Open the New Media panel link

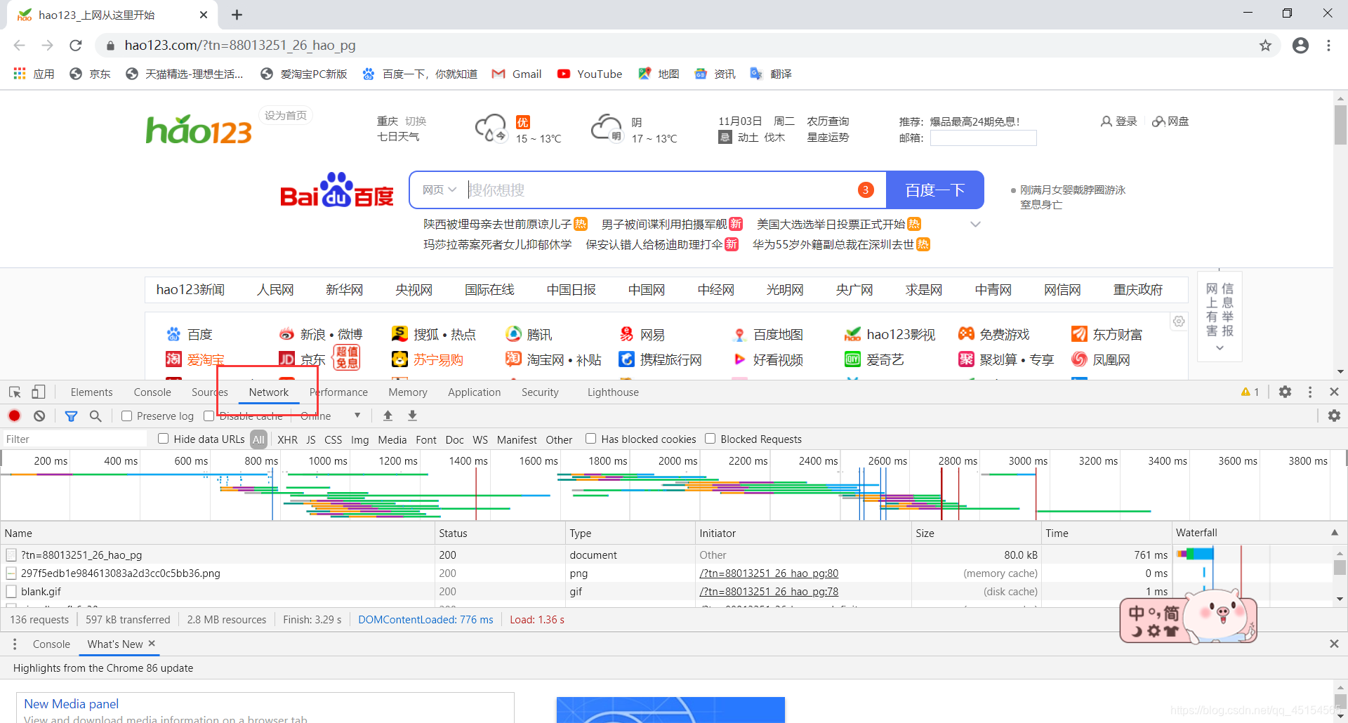point(71,703)
